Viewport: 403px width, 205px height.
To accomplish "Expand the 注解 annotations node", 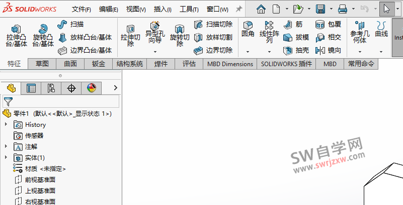I will tap(6, 146).
